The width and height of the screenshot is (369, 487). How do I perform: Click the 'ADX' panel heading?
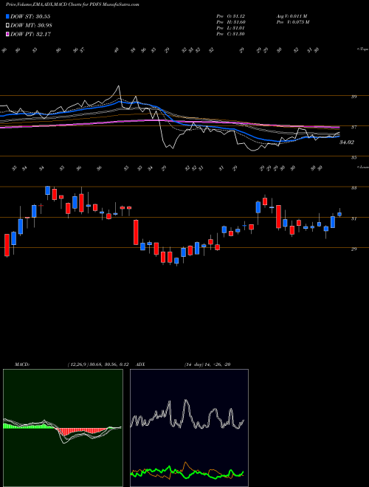point(140,365)
